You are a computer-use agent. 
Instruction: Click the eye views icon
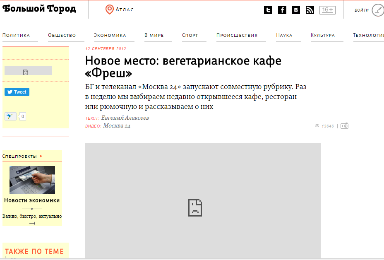[317, 126]
